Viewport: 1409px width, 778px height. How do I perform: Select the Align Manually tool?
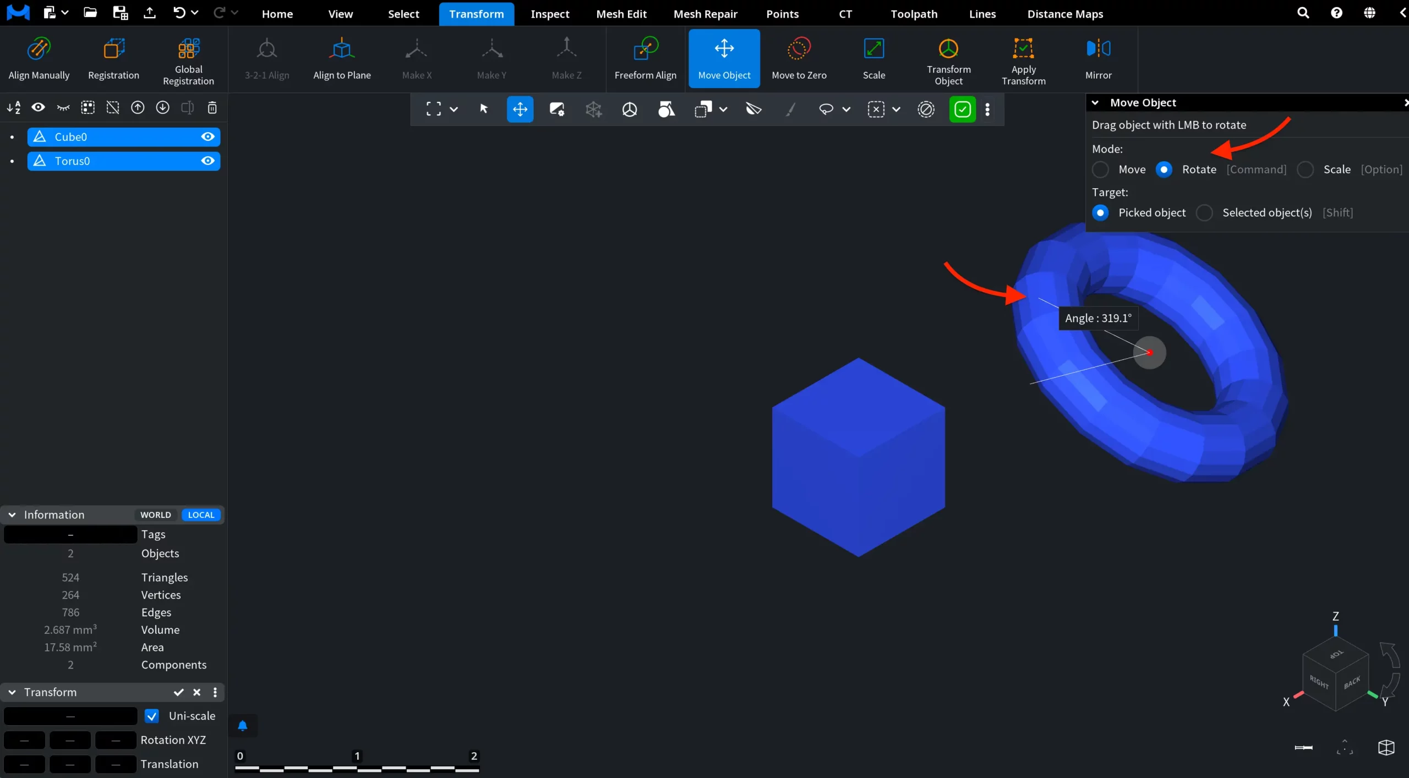click(x=39, y=59)
